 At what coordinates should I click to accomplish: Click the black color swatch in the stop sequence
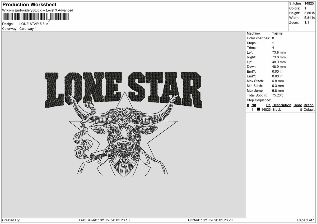point(258,109)
